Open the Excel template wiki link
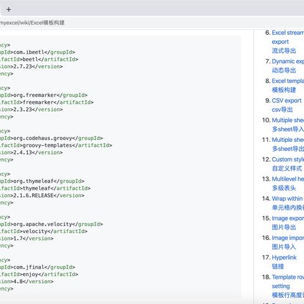Screen dimensions: 304x304 (288, 81)
